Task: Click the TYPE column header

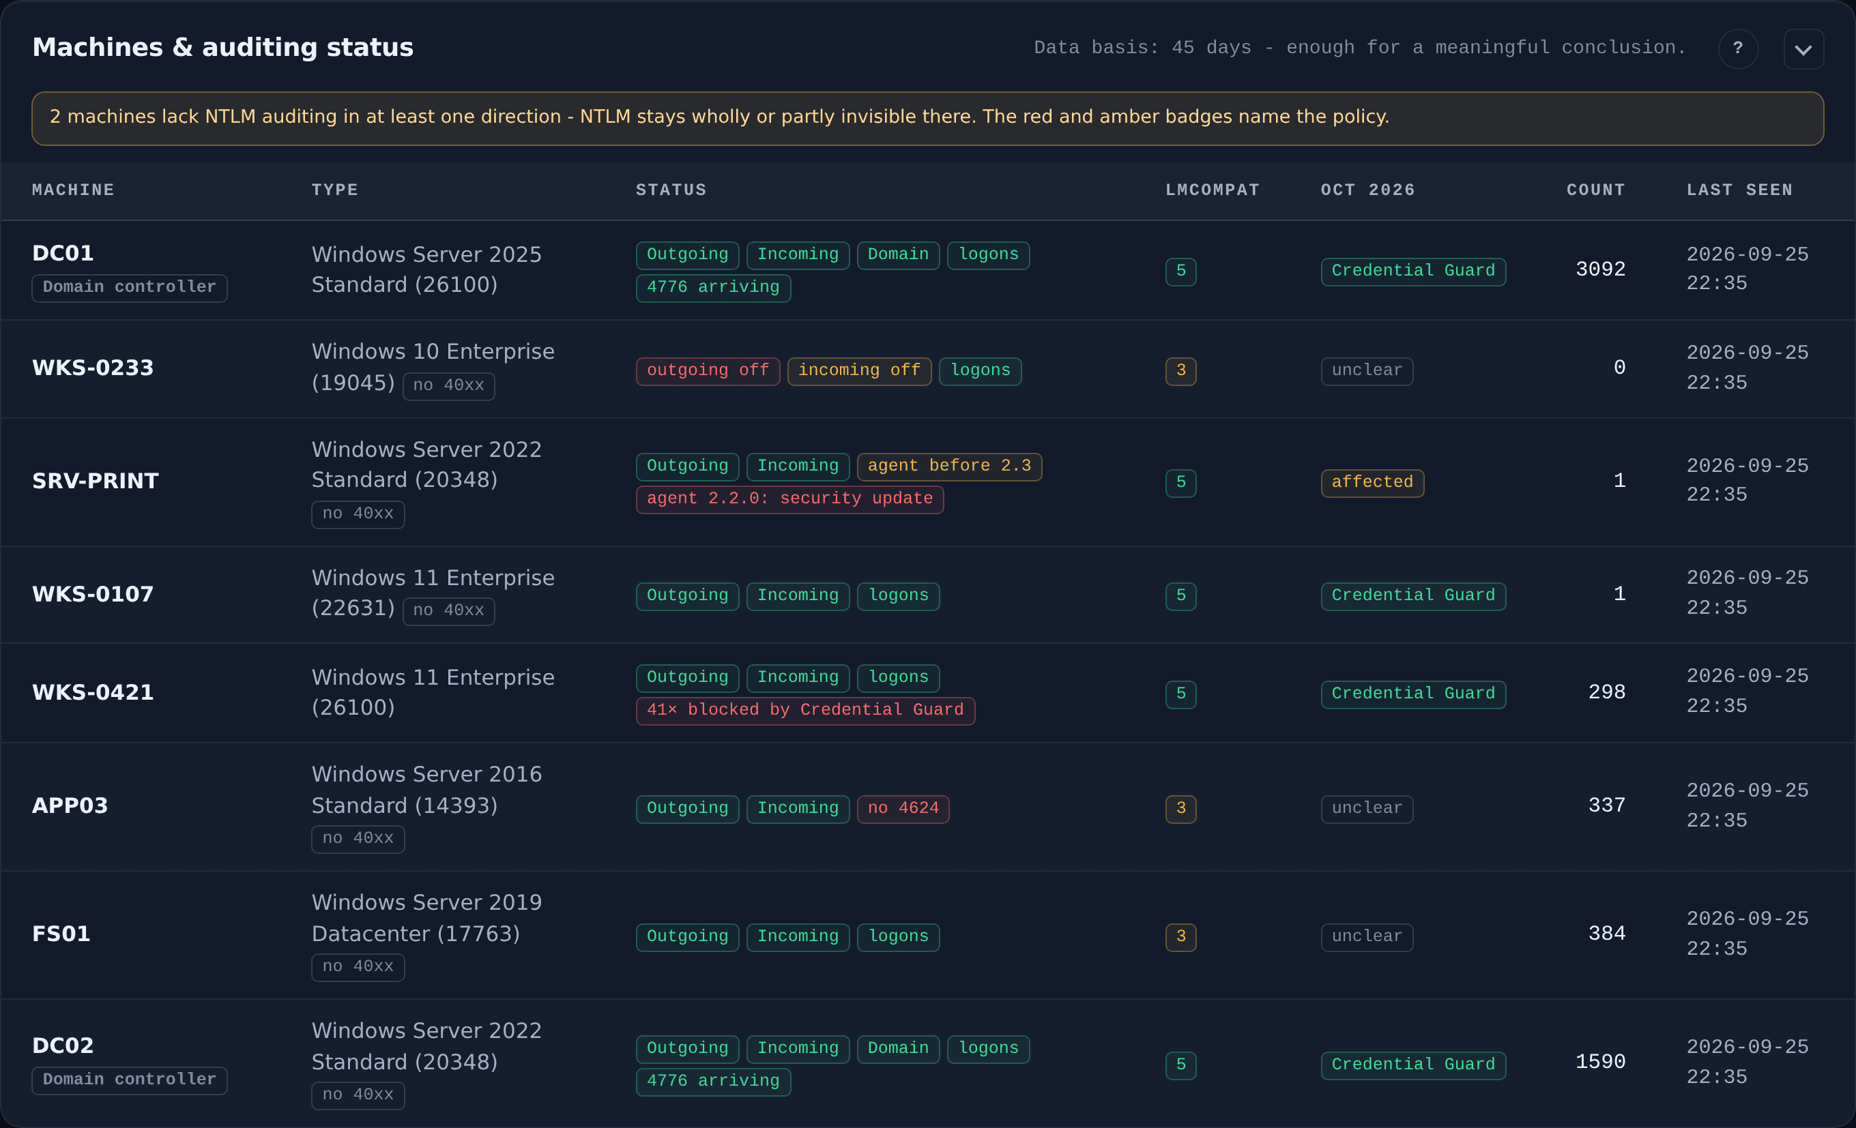Action: tap(334, 190)
